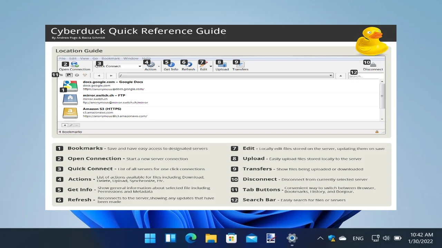Click the Google Docs bookmark drive icon

[x=70, y=86]
